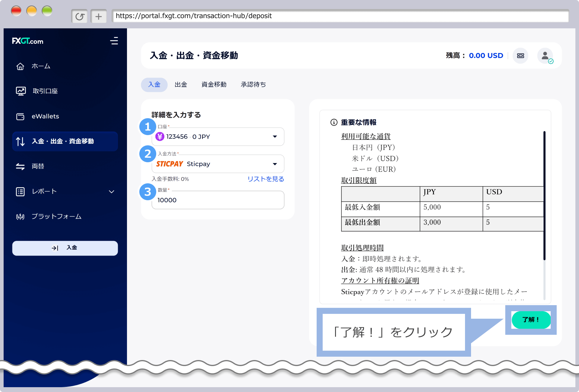Click the 両替 exchange arrows icon
The image size is (579, 392).
pos(20,166)
